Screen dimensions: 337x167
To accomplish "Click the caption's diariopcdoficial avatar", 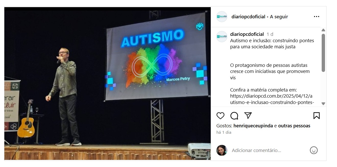I will pyautogui.click(x=222, y=37).
